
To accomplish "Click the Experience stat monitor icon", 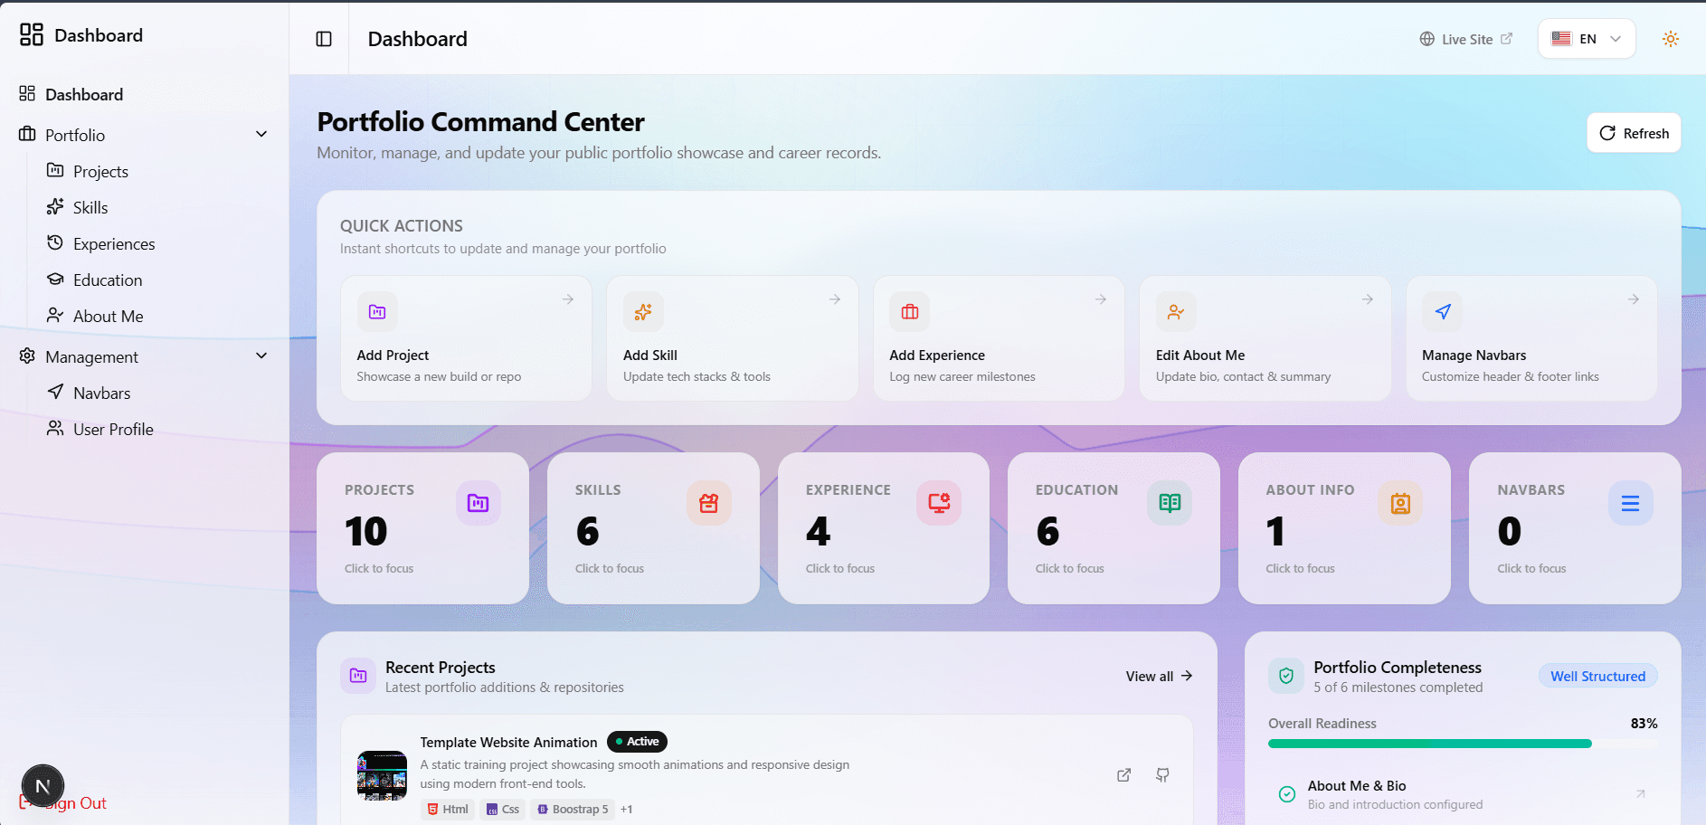I will click(939, 503).
